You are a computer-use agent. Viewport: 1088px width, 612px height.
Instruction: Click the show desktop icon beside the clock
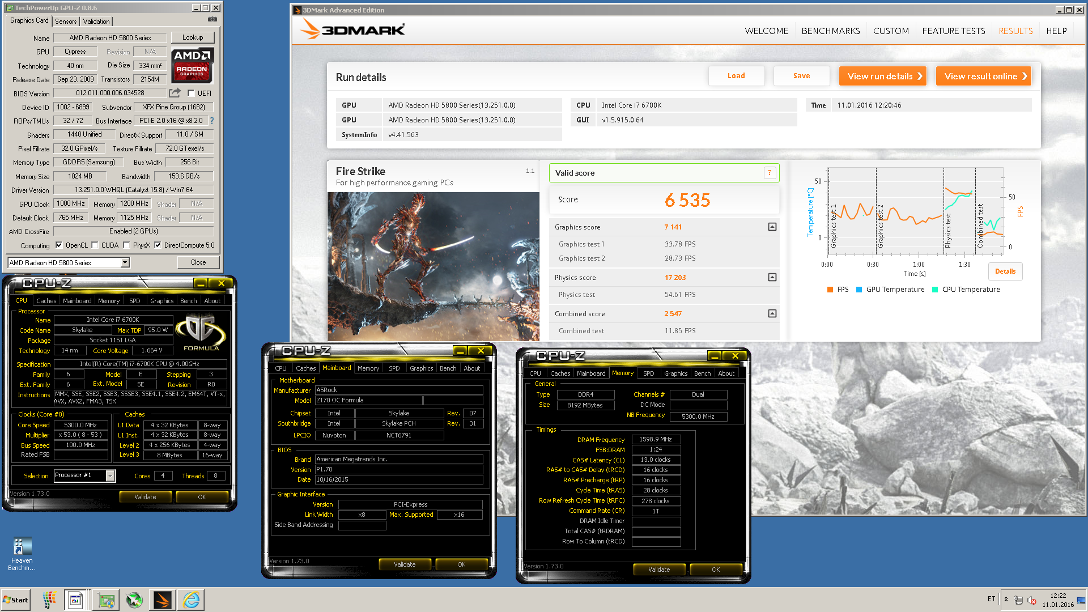[x=1081, y=600]
